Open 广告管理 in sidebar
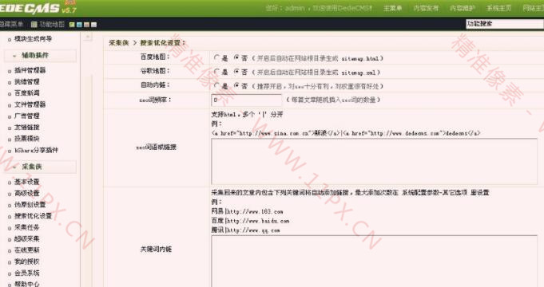 point(26,116)
